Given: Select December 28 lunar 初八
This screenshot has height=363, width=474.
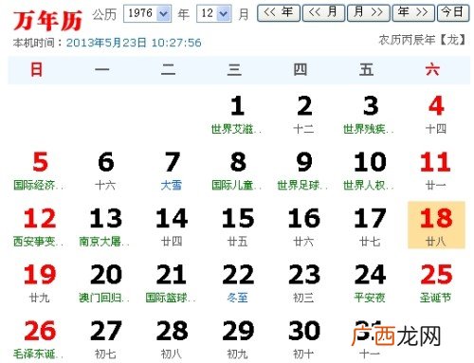Looking at the screenshot, I should click(172, 339).
